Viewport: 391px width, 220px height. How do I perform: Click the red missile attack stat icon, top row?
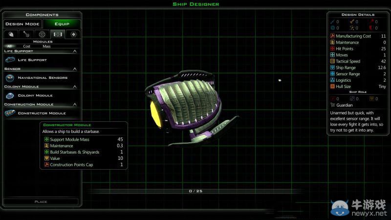point(371,22)
